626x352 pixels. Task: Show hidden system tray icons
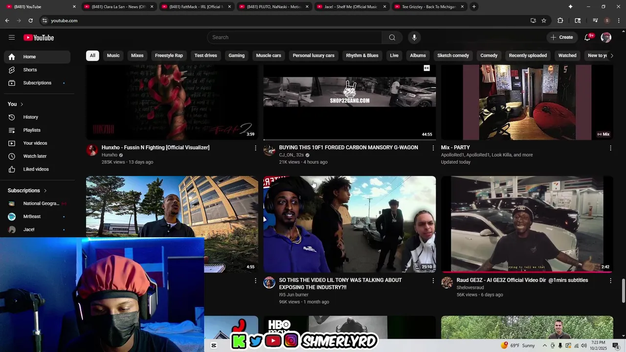click(x=544, y=346)
